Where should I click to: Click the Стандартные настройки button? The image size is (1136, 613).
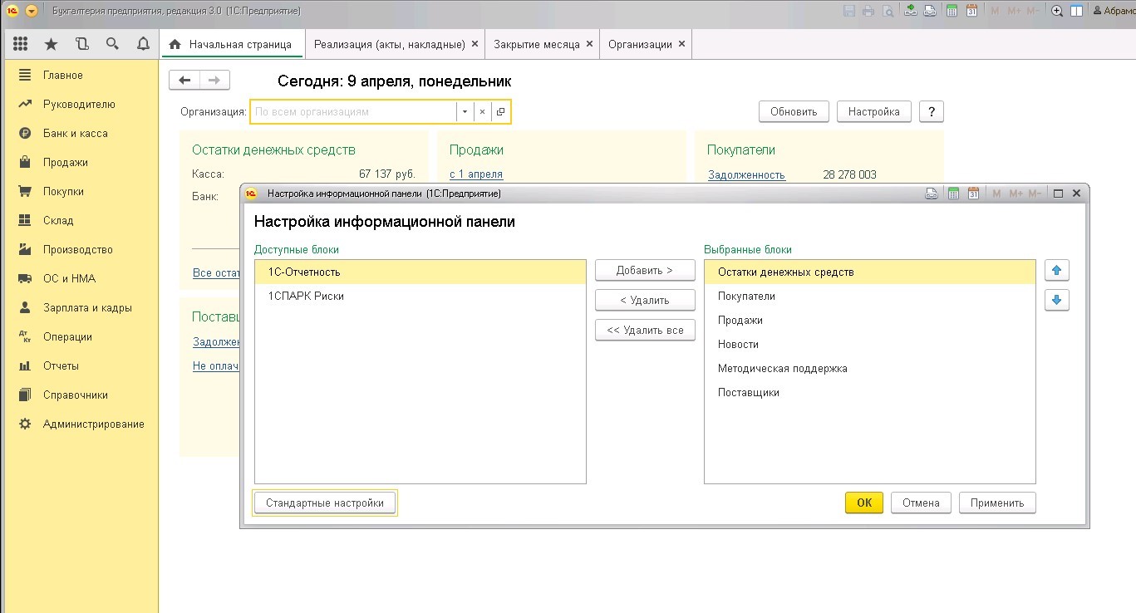click(324, 503)
